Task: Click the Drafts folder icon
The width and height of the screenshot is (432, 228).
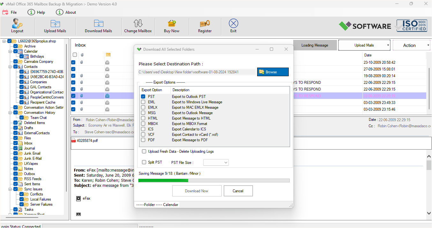Action: click(20, 128)
